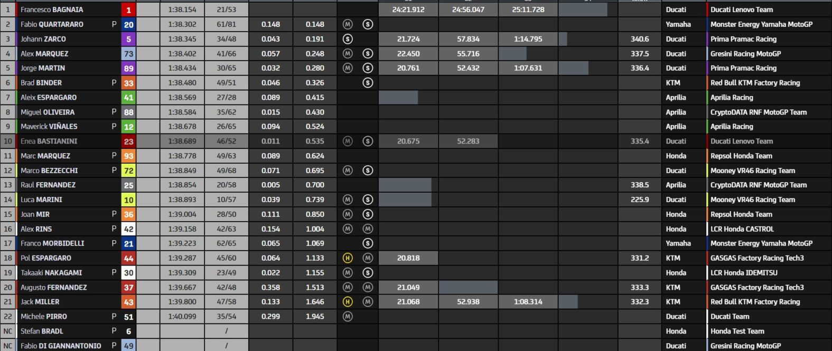The width and height of the screenshot is (832, 351).
Task: Select the M tyre icon in Marco Bezzecchi's row
Action: click(x=348, y=170)
